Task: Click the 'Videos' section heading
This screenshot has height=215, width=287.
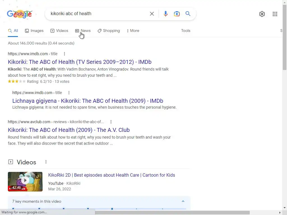Action: 26,162
